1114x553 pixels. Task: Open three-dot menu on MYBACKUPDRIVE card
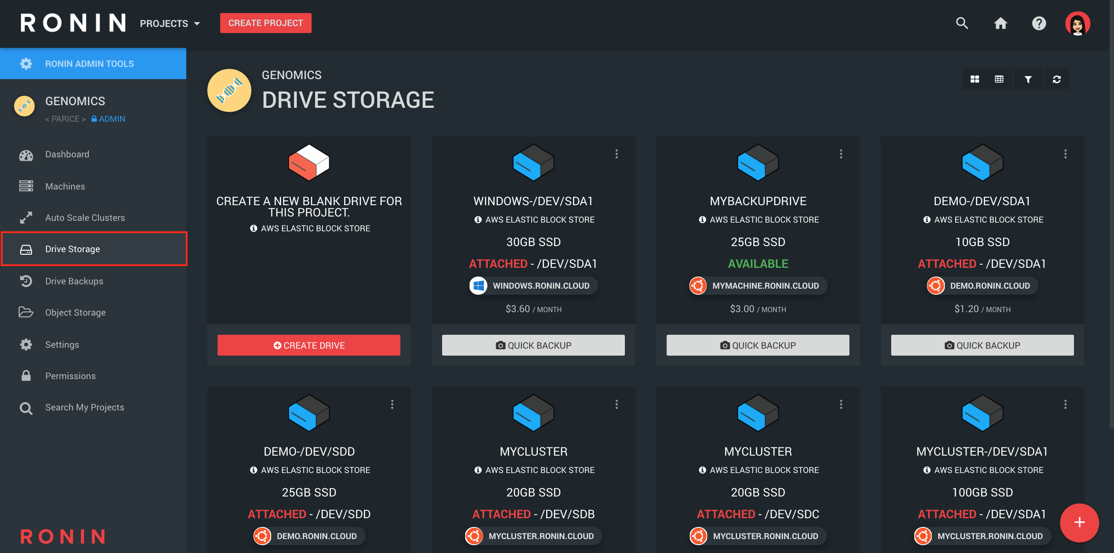(x=841, y=154)
